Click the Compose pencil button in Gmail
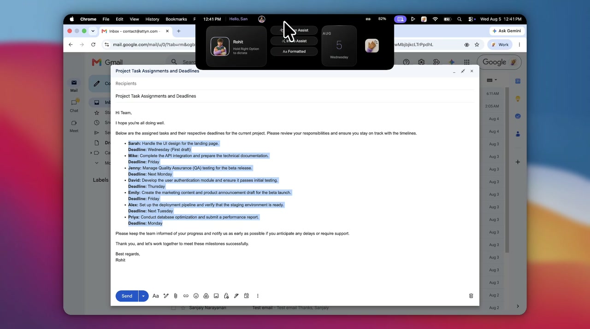Screen dimensions: 590x329 tap(100, 83)
